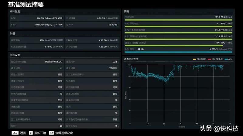Click the 基准测试摘要 page title
The height and width of the screenshot is (136, 243).
(x=26, y=5)
